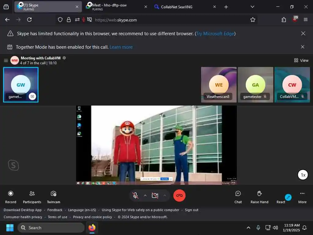Raise Hand in the call
Viewport: 313px width, 235px height.
click(x=259, y=197)
